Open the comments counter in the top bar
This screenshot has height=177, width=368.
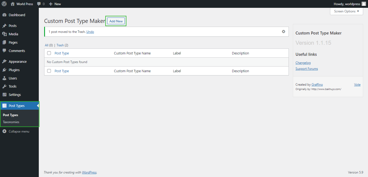click(41, 4)
